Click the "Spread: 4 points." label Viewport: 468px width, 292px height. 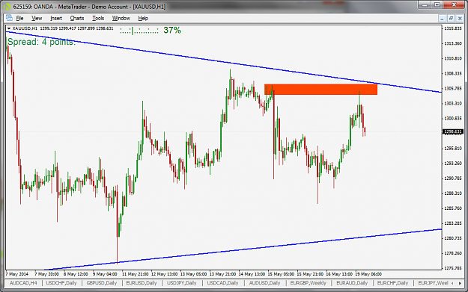(x=41, y=42)
